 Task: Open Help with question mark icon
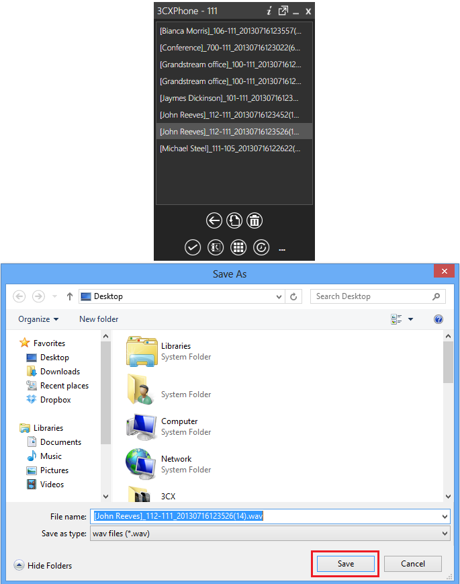pyautogui.click(x=439, y=319)
